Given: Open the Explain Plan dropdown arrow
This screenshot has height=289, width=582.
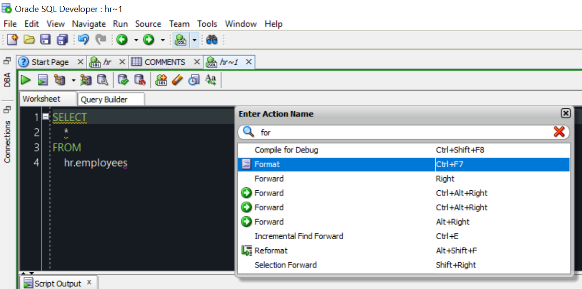Looking at the screenshot, I should coord(73,80).
